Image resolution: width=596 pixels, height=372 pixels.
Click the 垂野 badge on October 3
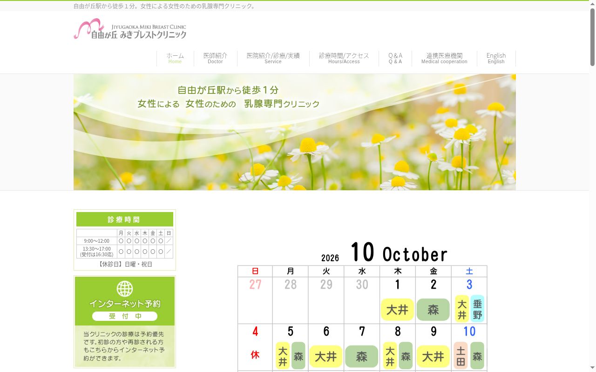(x=477, y=309)
